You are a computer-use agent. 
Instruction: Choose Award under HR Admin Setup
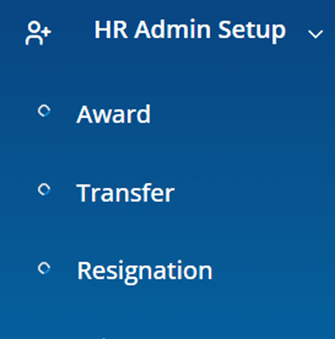coord(114,114)
